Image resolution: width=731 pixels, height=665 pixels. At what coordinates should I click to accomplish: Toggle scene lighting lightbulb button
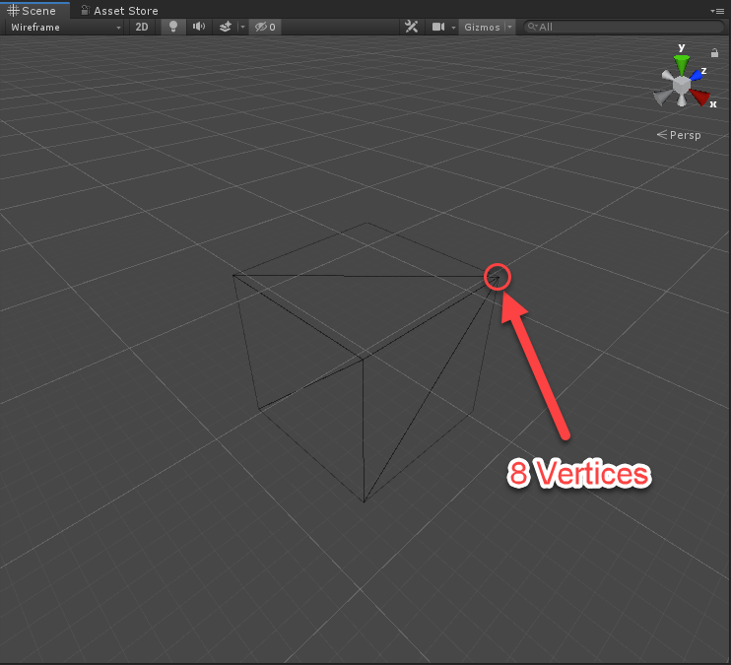(173, 27)
